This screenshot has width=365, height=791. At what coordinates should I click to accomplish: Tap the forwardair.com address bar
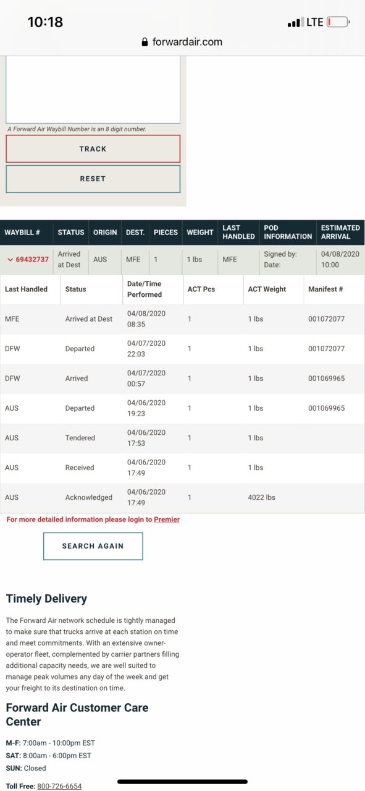point(182,42)
